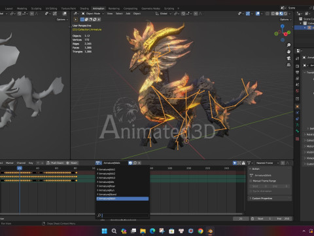Open the Bone properties tab icon

coord(298,131)
